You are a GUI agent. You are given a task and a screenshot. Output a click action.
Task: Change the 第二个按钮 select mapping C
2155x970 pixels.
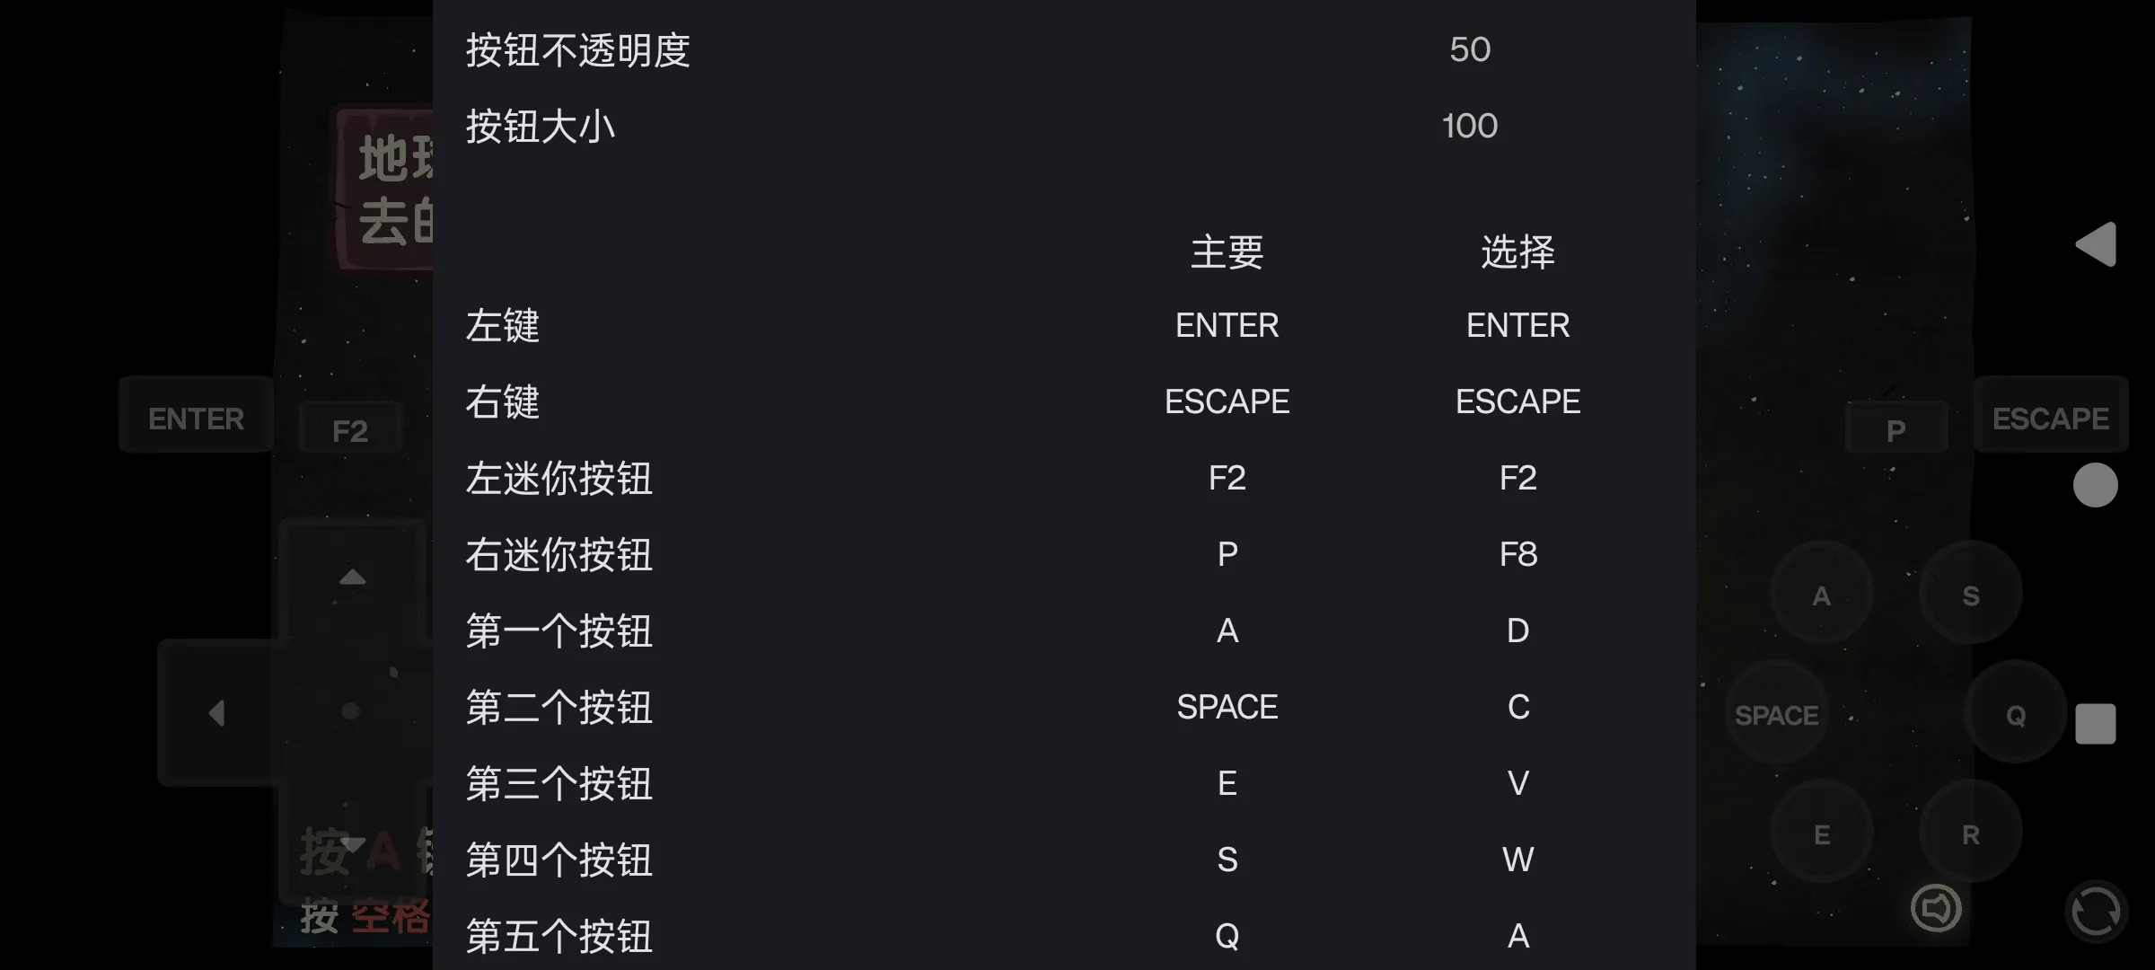[1517, 707]
